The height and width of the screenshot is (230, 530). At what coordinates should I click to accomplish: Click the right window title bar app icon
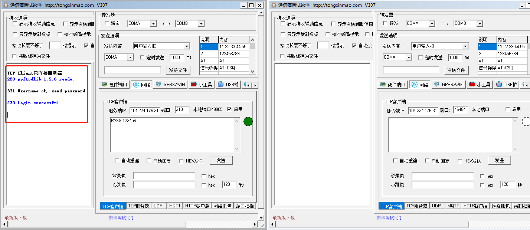[x=274, y=5]
